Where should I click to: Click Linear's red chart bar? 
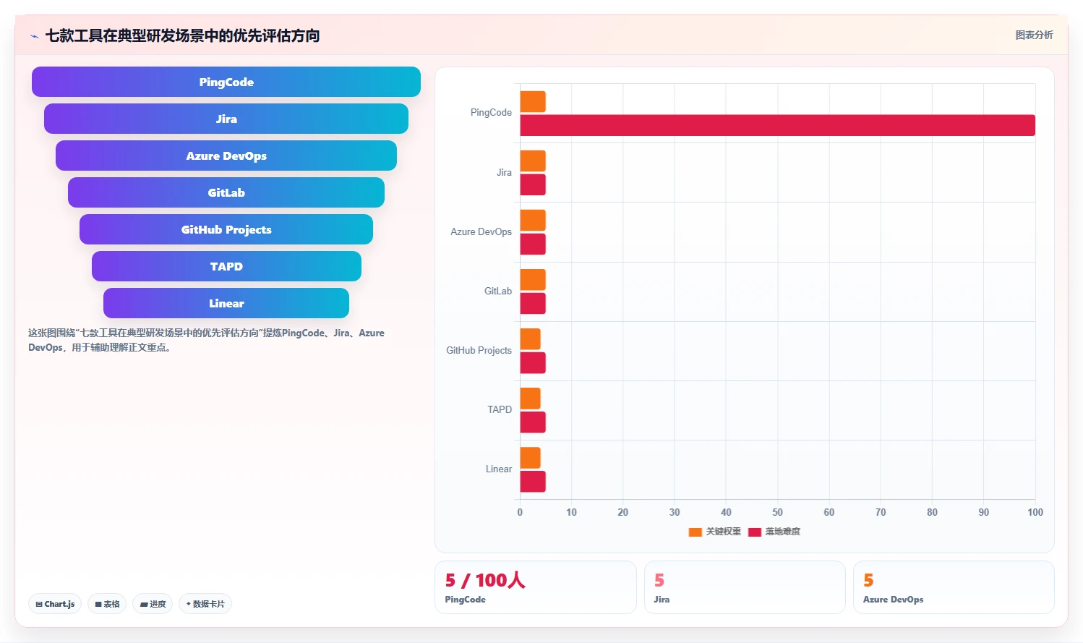pyautogui.click(x=533, y=482)
